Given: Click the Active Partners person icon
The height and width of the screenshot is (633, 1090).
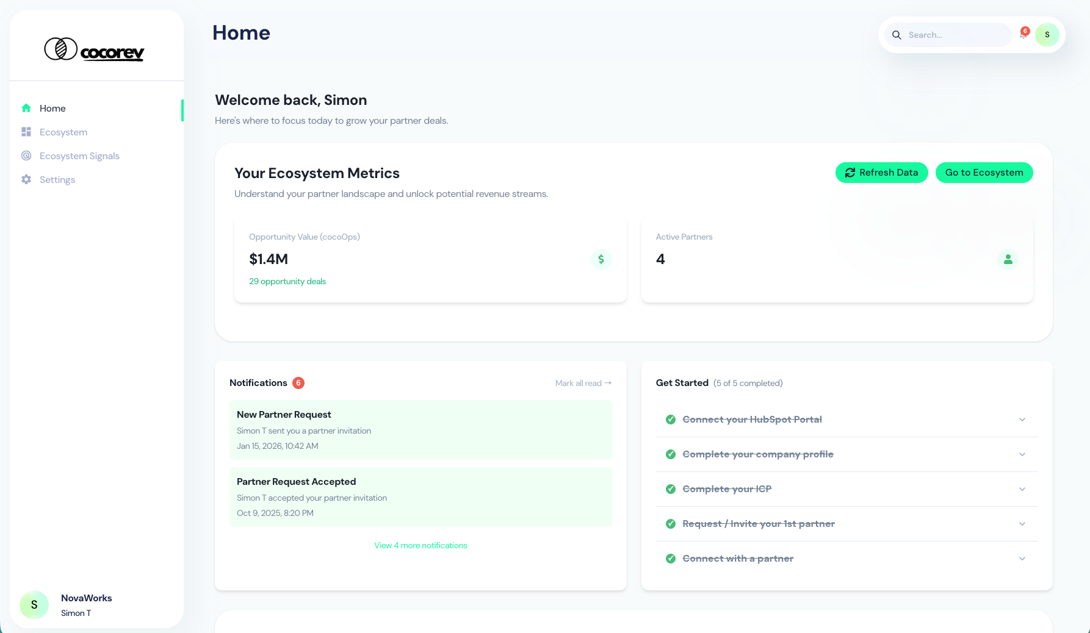Looking at the screenshot, I should [1008, 259].
